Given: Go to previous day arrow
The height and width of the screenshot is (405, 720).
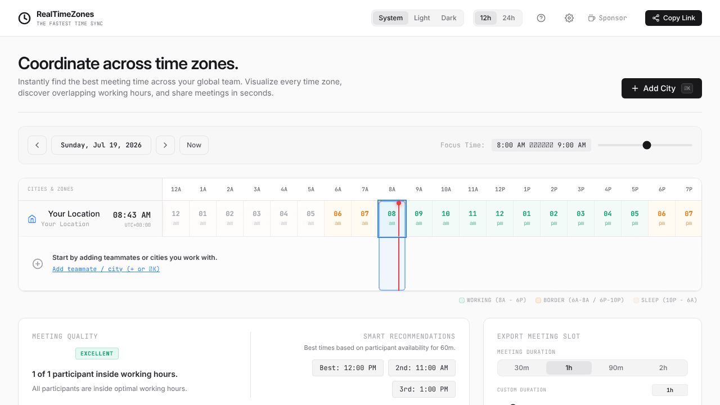Looking at the screenshot, I should (37, 145).
